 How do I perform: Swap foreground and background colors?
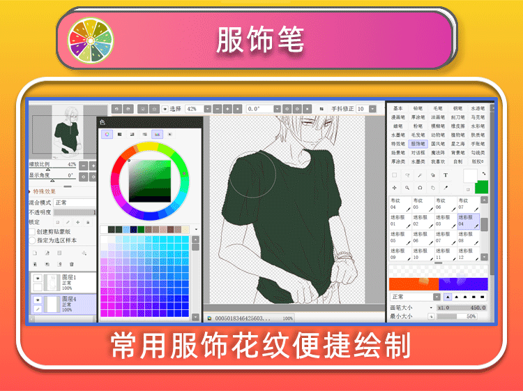pos(484,174)
